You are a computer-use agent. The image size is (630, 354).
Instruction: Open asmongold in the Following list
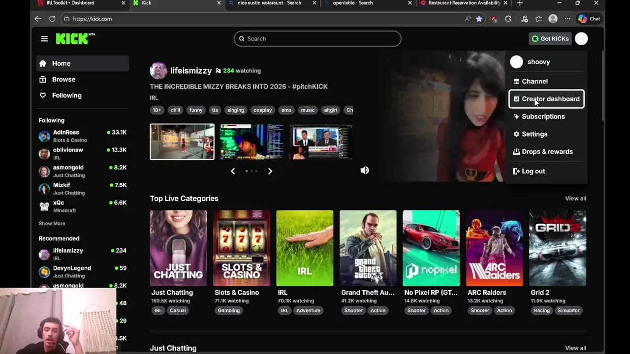pyautogui.click(x=83, y=171)
